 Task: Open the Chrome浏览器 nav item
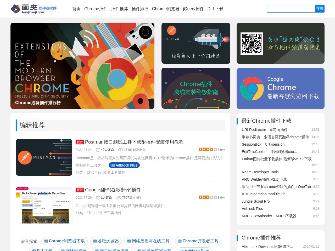click(x=166, y=9)
